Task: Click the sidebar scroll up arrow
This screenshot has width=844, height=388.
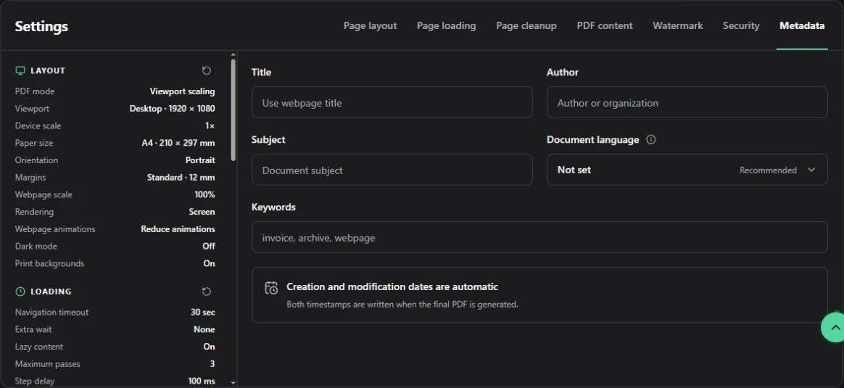Action: [233, 54]
